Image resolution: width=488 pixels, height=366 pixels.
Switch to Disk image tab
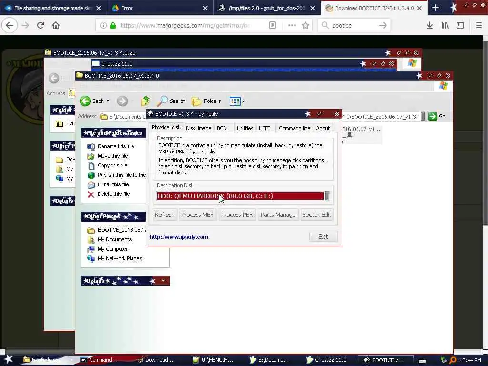(199, 128)
